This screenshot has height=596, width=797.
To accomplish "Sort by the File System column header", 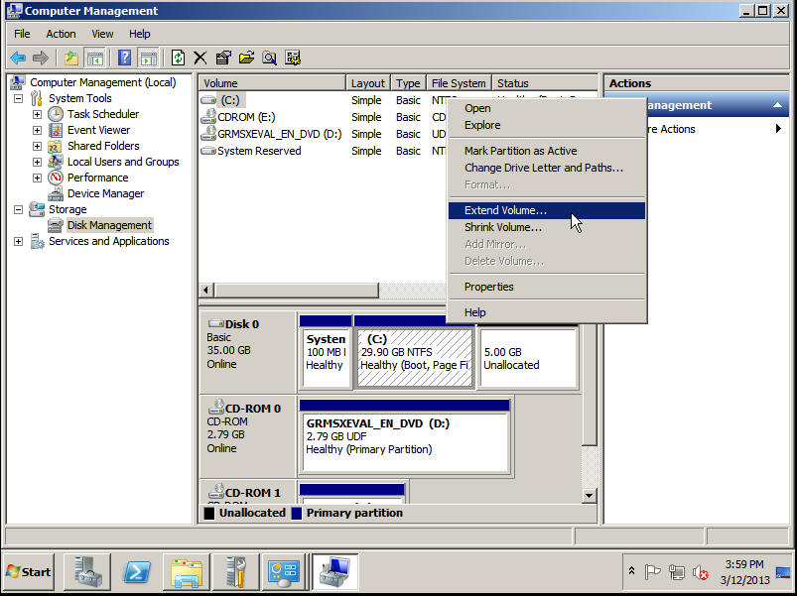I will tap(459, 83).
